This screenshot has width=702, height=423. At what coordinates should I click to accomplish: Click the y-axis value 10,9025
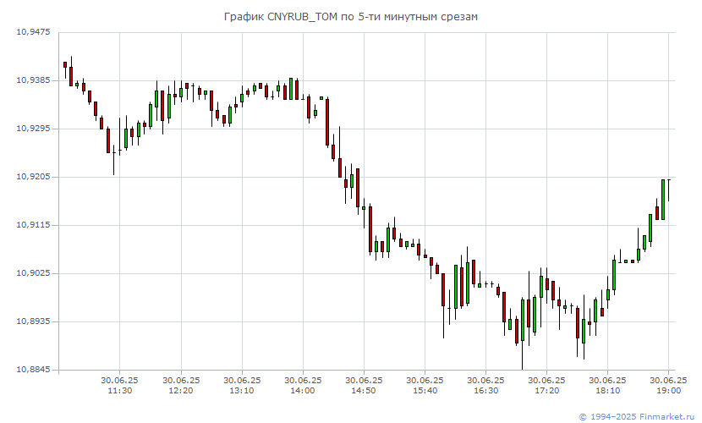pyautogui.click(x=33, y=273)
